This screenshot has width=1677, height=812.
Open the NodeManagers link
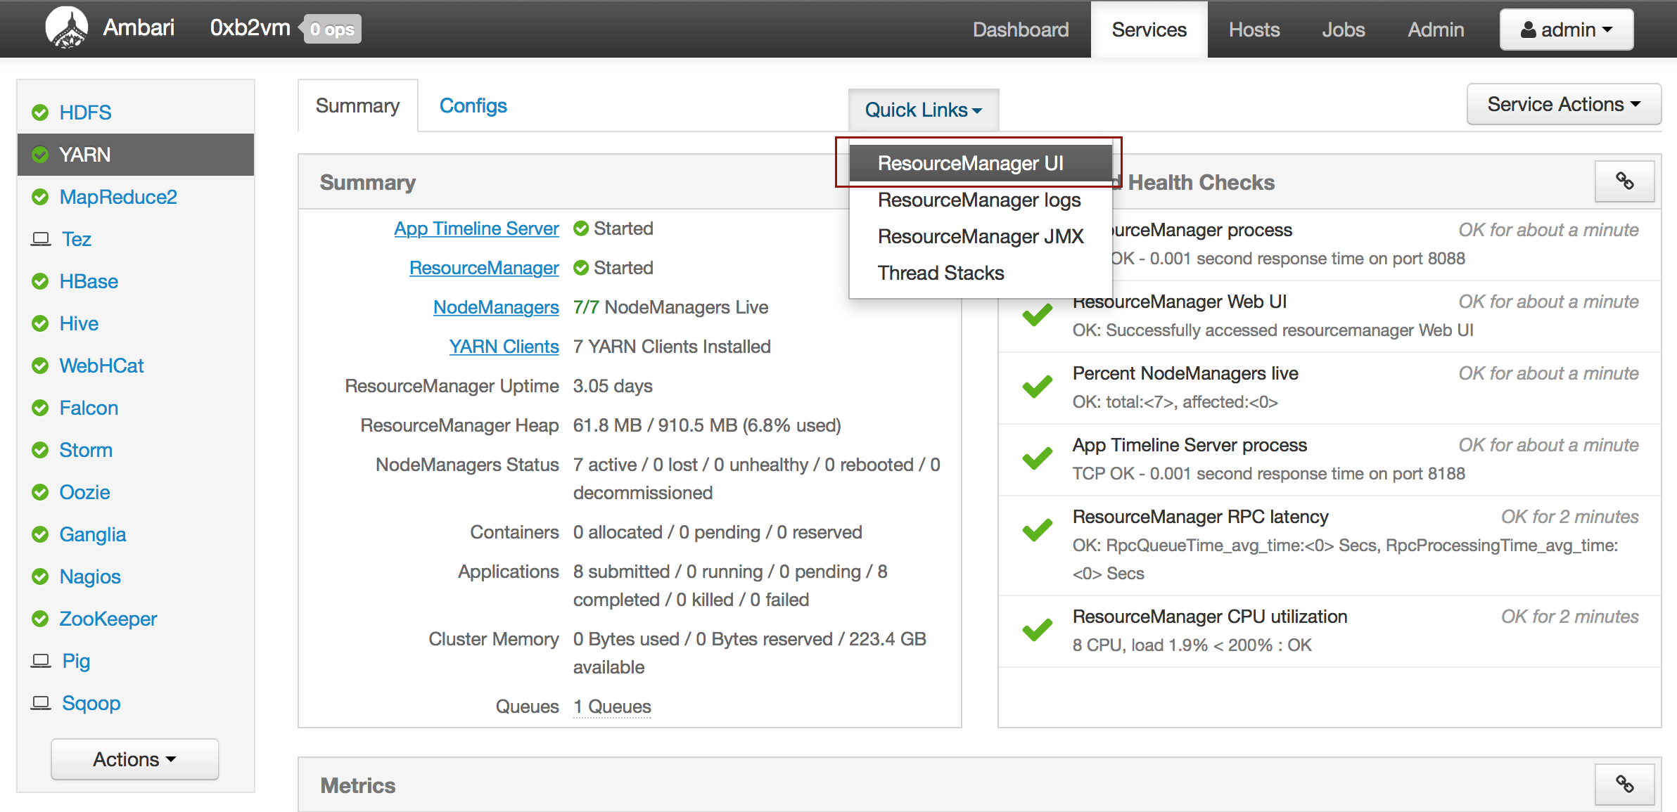click(495, 307)
